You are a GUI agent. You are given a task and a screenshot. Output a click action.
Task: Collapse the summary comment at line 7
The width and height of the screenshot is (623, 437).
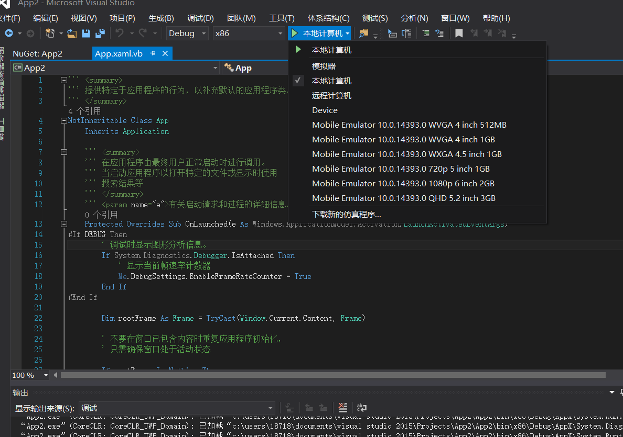pos(63,152)
